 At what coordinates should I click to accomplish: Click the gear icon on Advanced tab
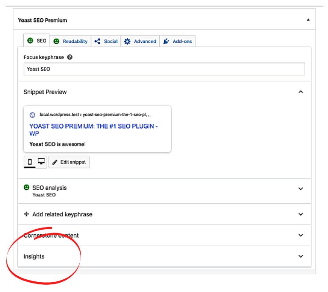[127, 41]
